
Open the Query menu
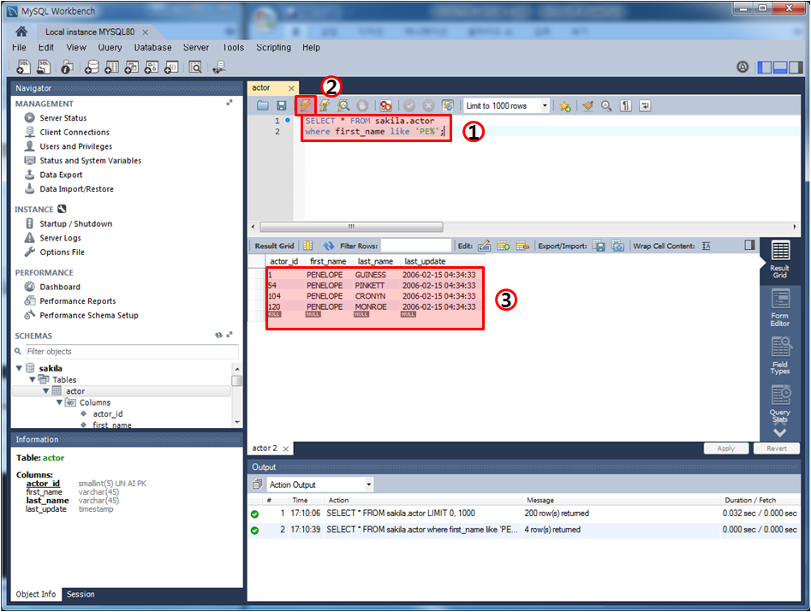click(x=110, y=48)
